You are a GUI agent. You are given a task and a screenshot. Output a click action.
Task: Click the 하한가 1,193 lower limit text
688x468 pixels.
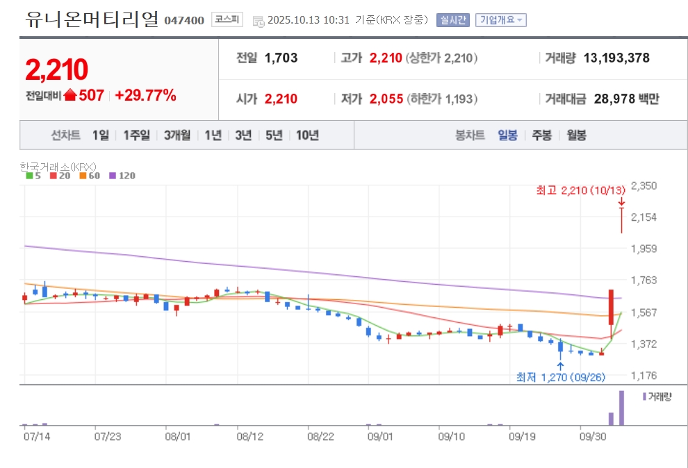(442, 99)
